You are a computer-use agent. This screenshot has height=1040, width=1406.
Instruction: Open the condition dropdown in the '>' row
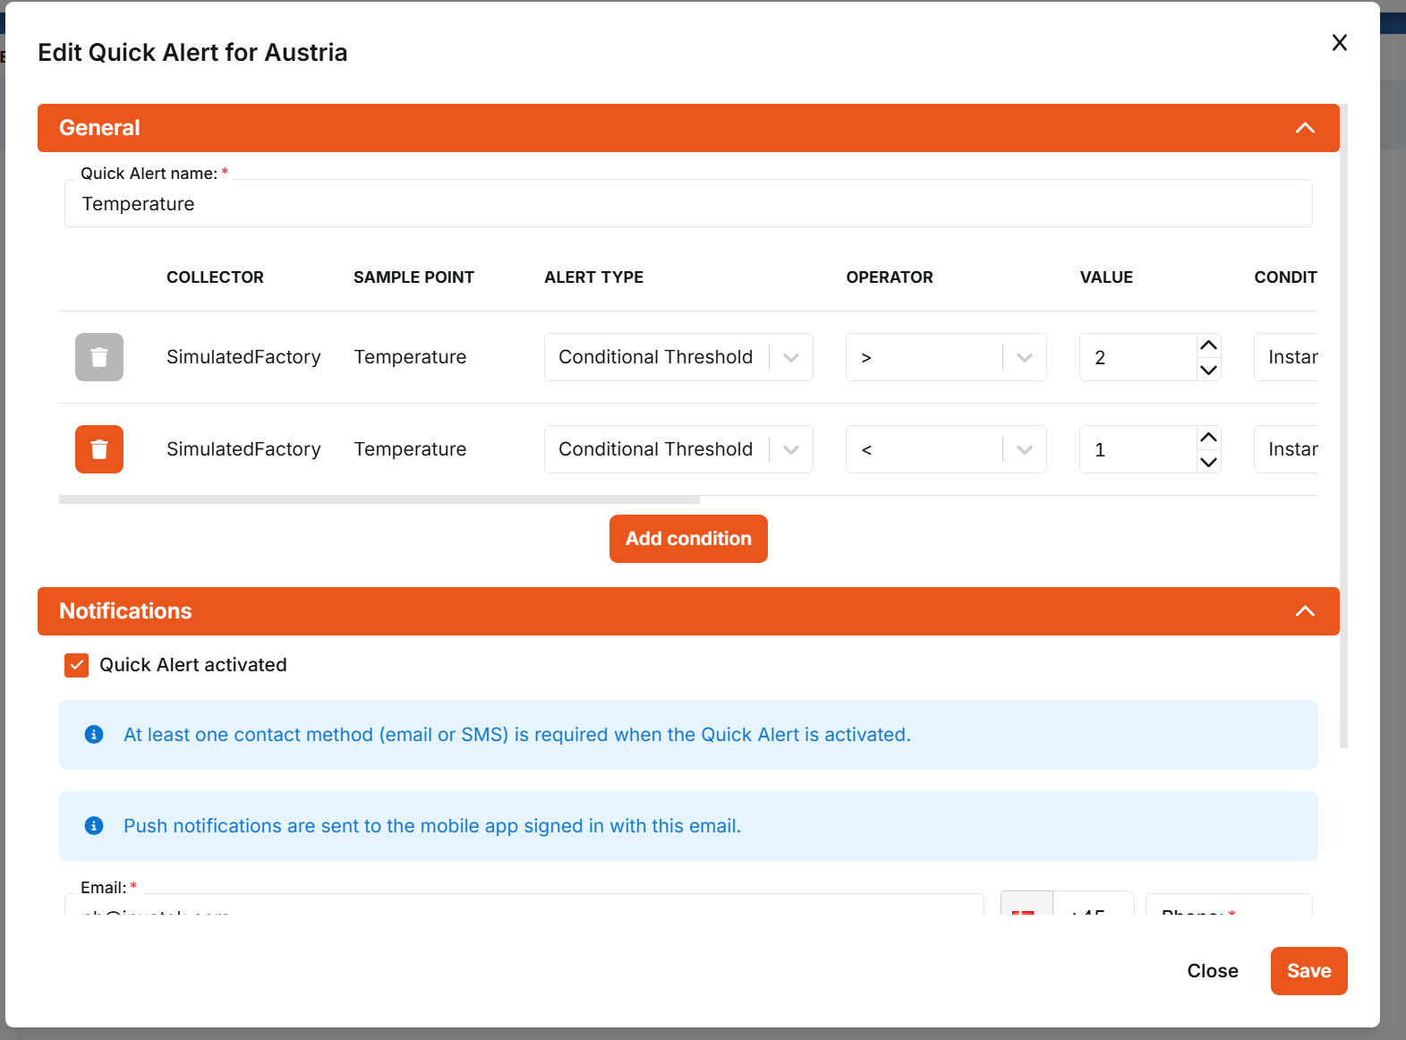click(1286, 357)
